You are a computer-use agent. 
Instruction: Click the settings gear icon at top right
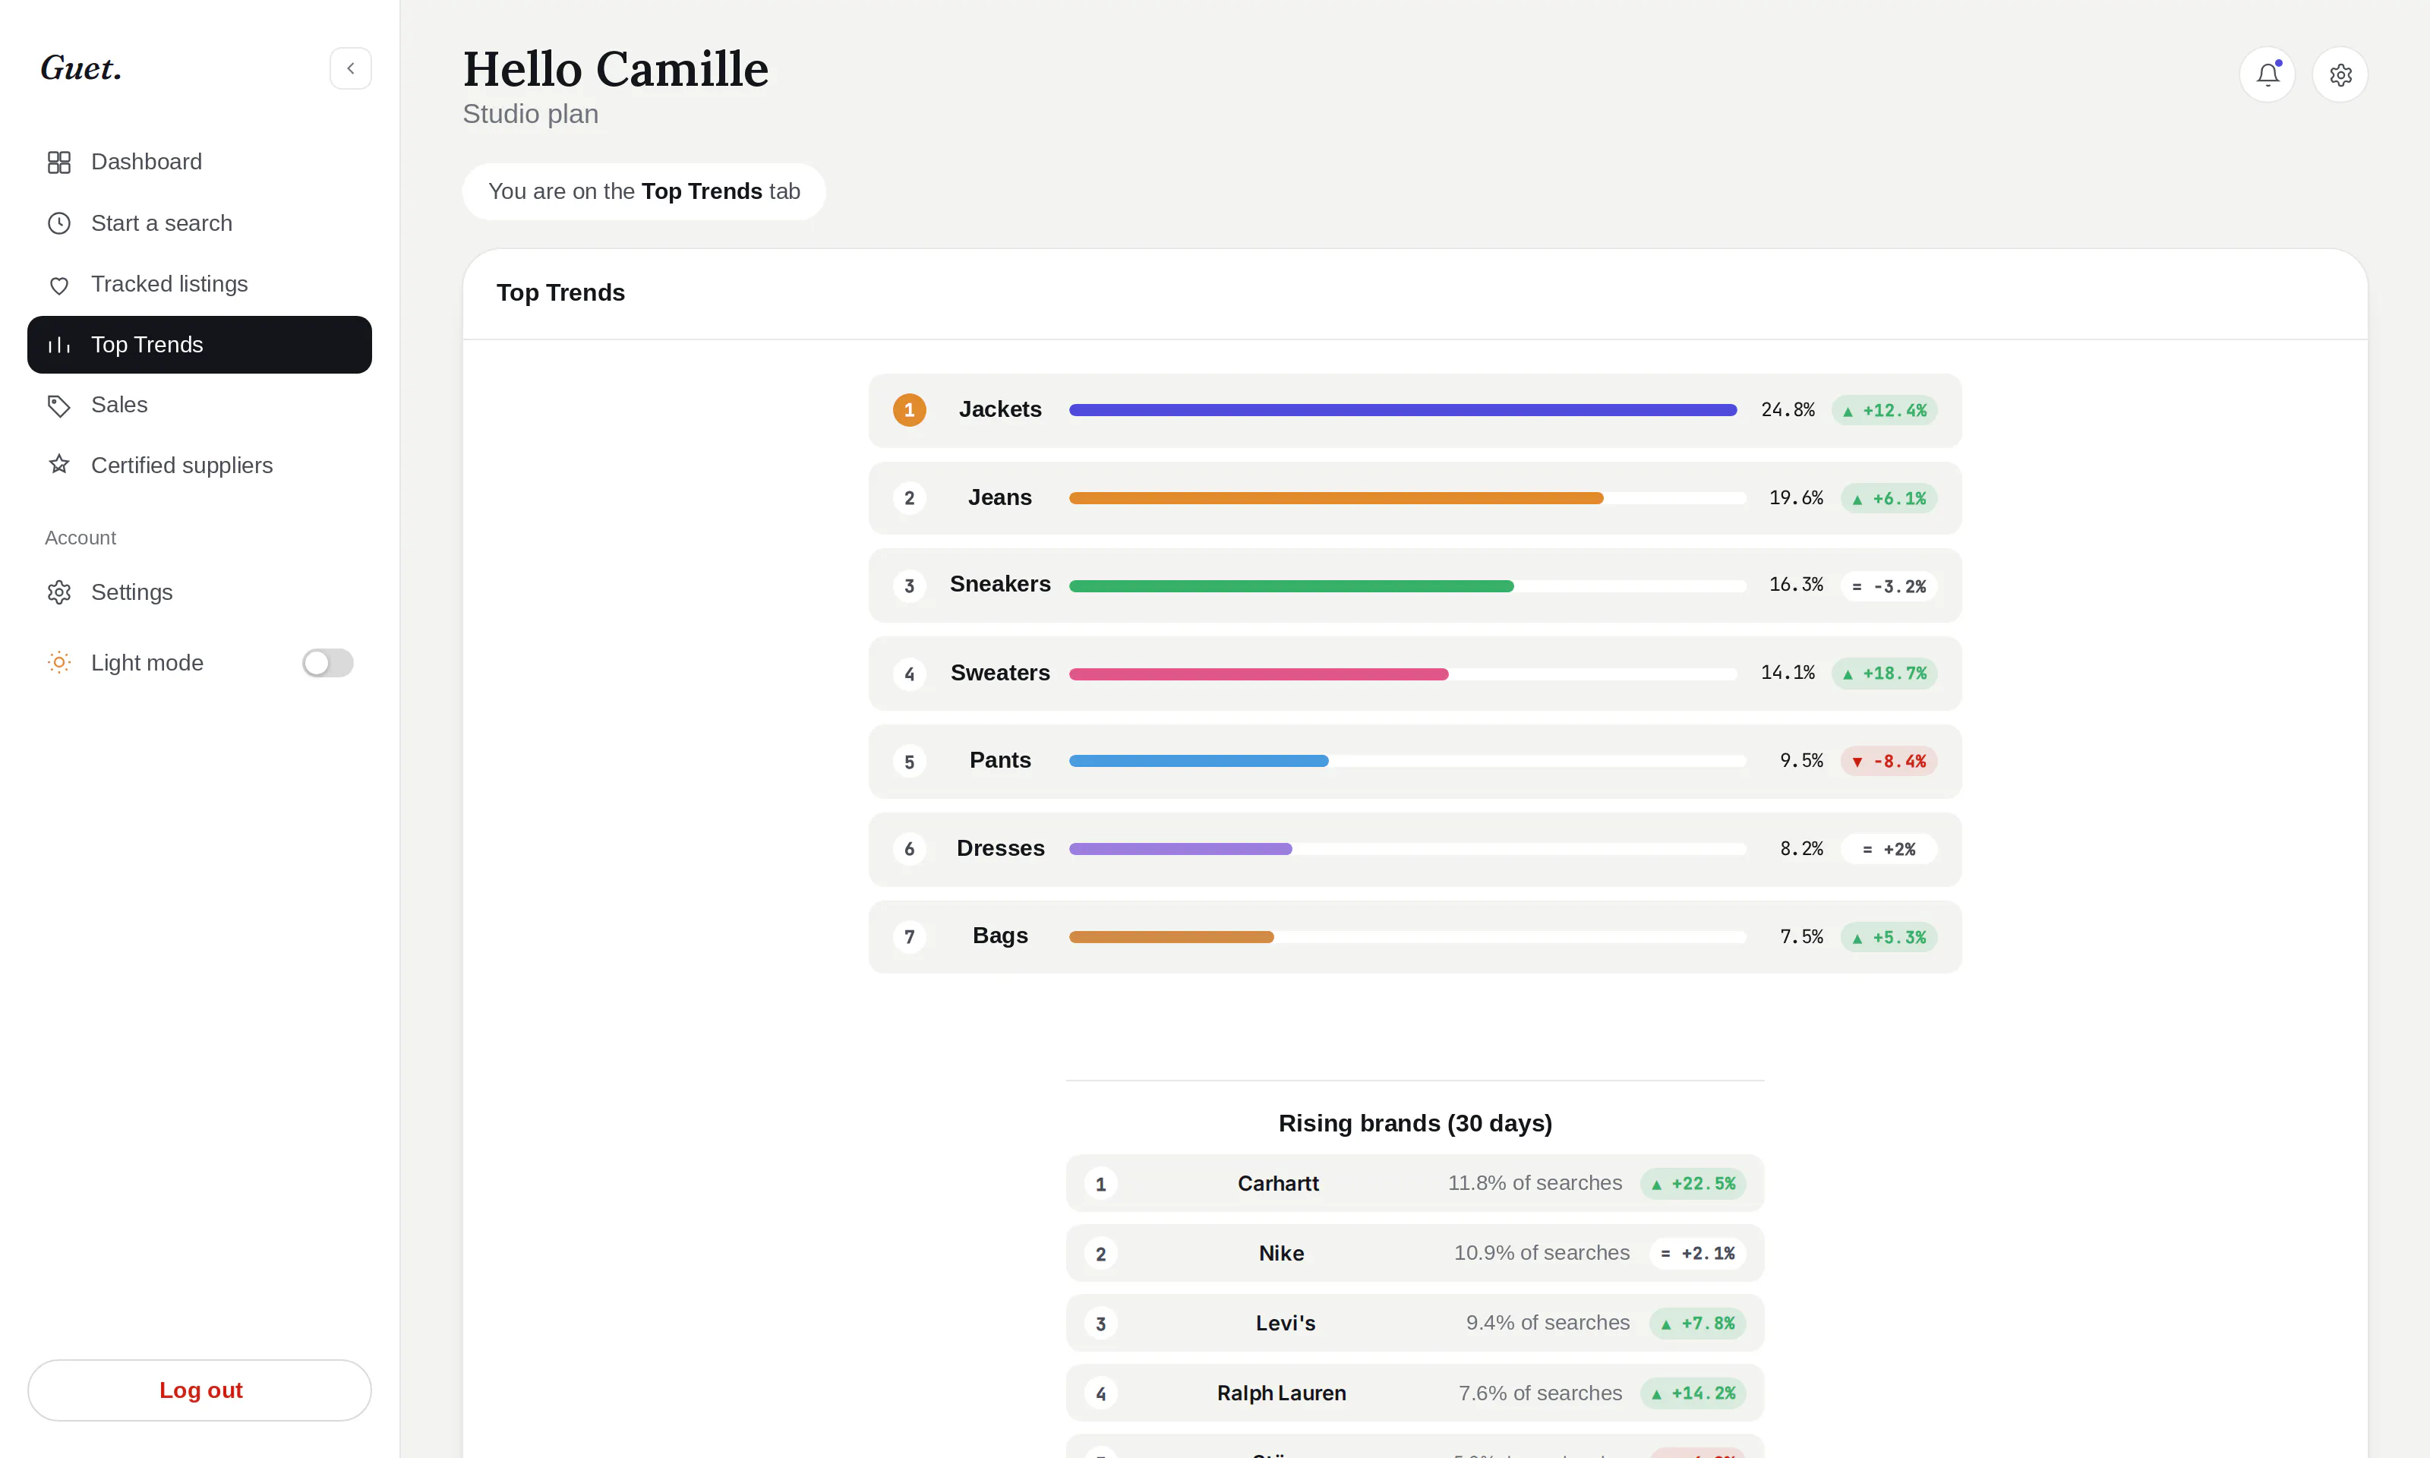[2340, 74]
